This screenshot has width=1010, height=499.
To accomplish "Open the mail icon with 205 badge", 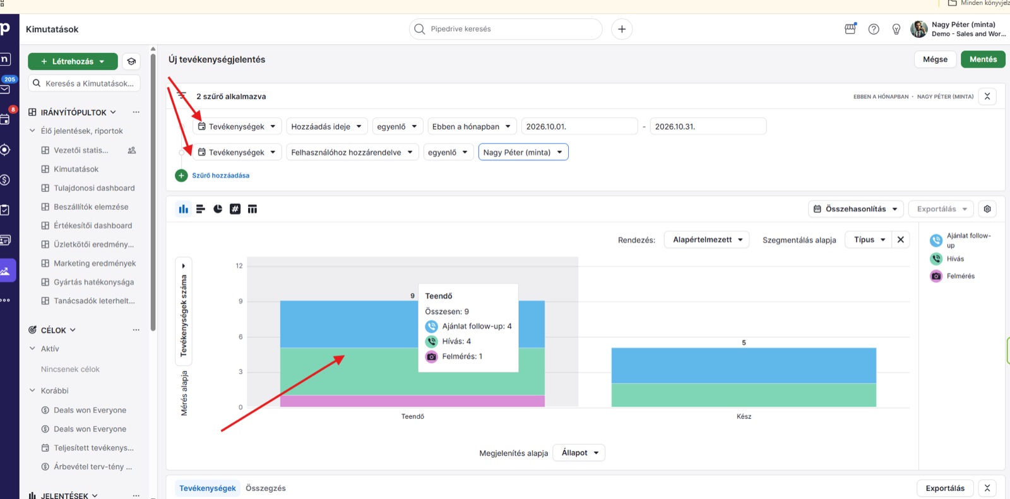I will click(5, 89).
